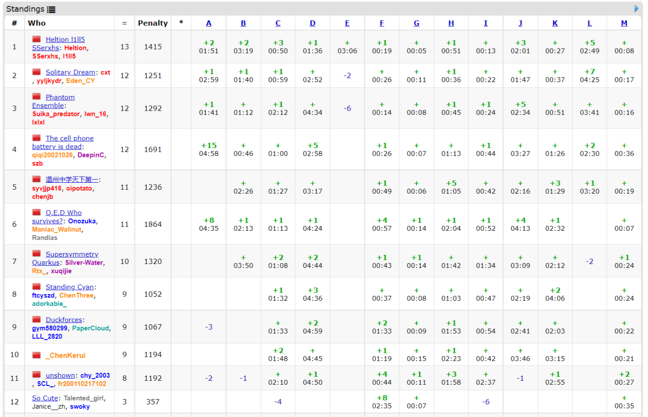Open user Onozuka's profile
The height and width of the screenshot is (417, 648).
pos(82,221)
